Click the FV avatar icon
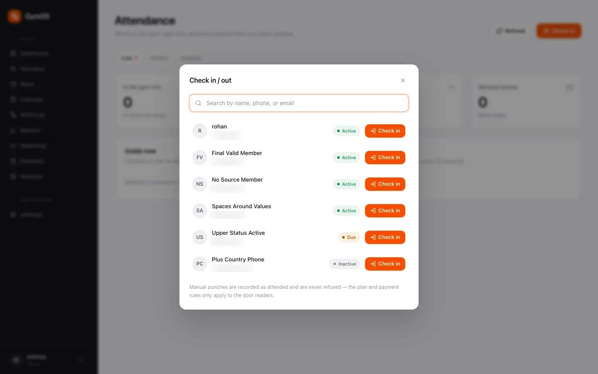Image resolution: width=598 pixels, height=374 pixels. click(x=200, y=157)
